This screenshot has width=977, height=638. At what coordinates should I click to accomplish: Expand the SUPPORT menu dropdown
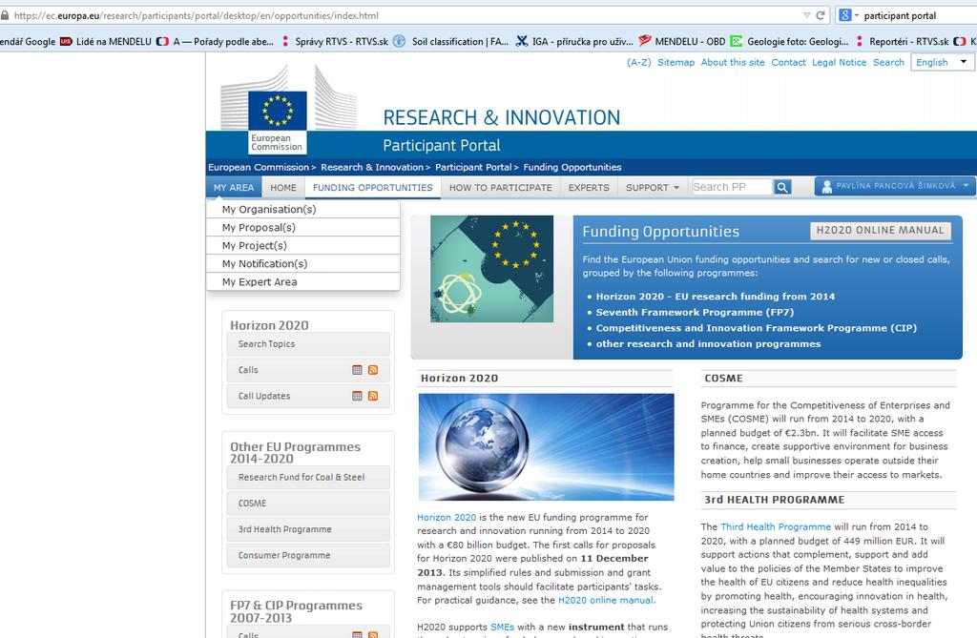[x=653, y=188]
